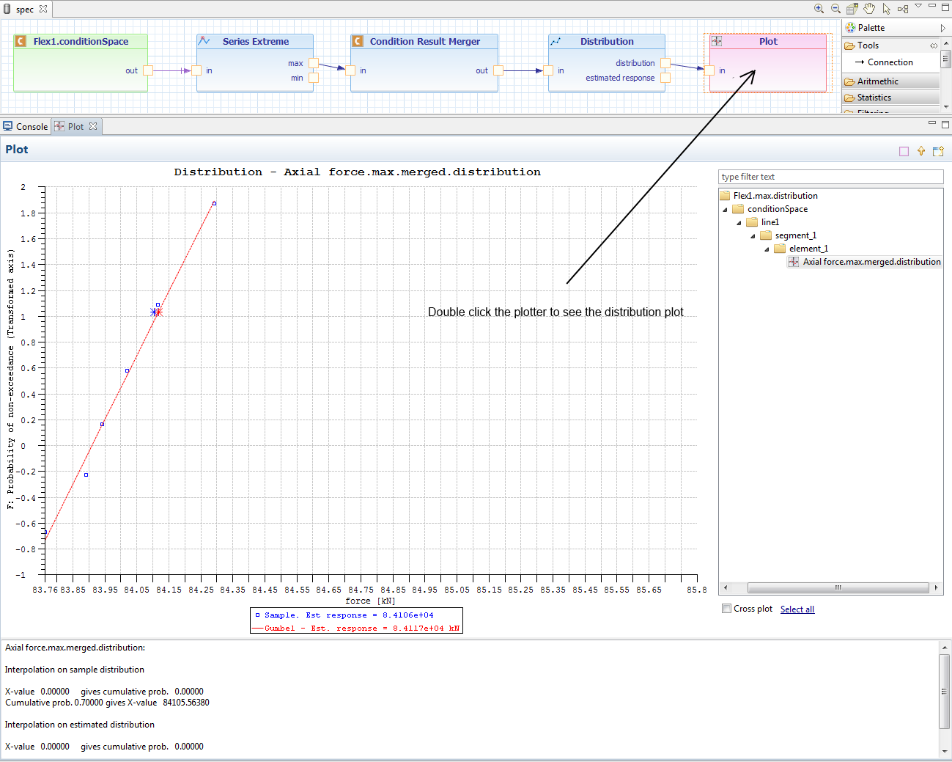Click the type filter text field
This screenshot has width=952, height=762.
click(830, 177)
